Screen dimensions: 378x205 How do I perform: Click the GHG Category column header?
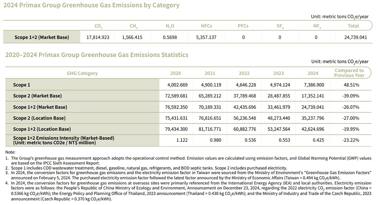[82, 73]
